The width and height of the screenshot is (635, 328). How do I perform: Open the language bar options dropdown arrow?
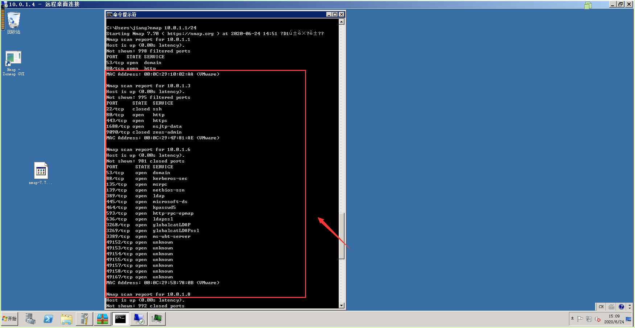click(x=630, y=307)
